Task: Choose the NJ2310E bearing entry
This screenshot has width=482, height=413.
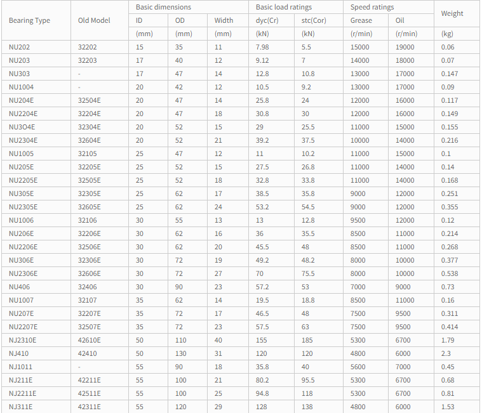Action: [23, 340]
